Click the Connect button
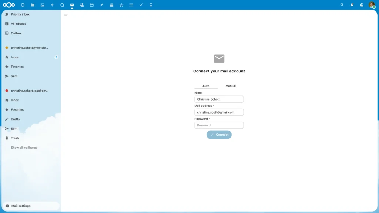Viewport: 379px width, 213px height. (x=219, y=135)
